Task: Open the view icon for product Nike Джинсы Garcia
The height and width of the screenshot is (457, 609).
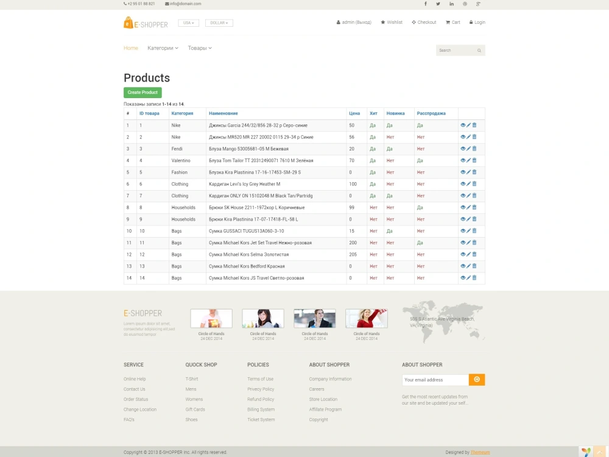Action: coord(463,125)
